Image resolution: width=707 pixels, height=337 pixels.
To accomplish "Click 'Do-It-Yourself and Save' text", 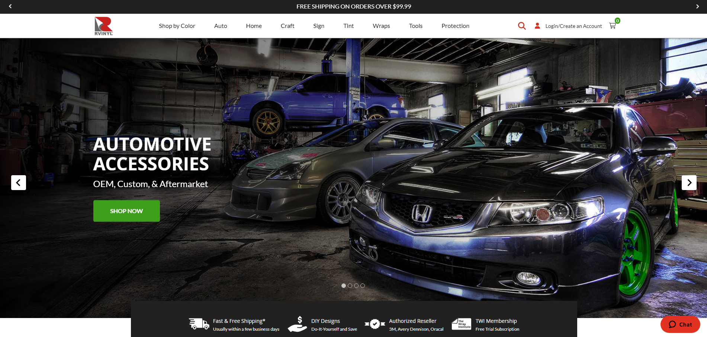I will (x=334, y=329).
